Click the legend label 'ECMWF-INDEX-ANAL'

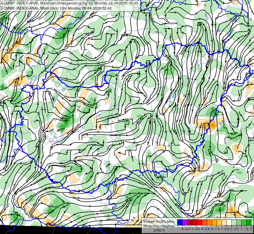(159, 222)
